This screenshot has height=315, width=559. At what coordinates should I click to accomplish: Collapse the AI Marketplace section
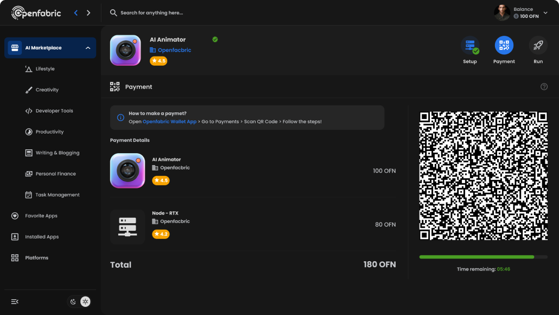pos(87,48)
